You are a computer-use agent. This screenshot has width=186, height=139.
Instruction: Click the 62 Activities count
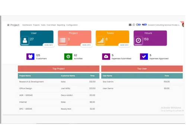pyautogui.click(x=76, y=55)
